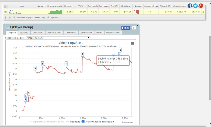Click the Like count box showing 0
This screenshot has width=211, height=127.
134,28
